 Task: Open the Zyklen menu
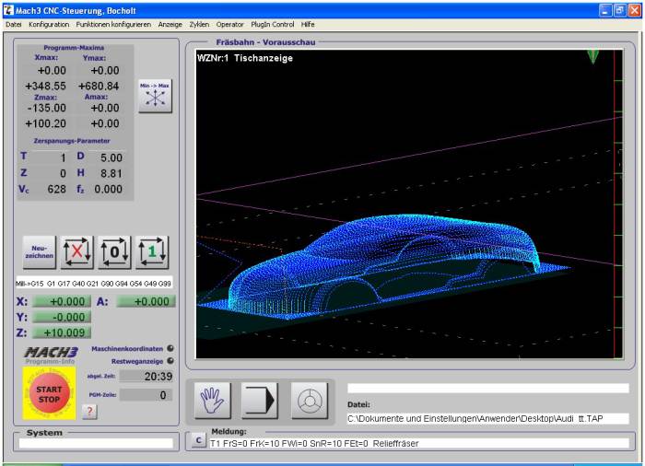click(x=199, y=24)
